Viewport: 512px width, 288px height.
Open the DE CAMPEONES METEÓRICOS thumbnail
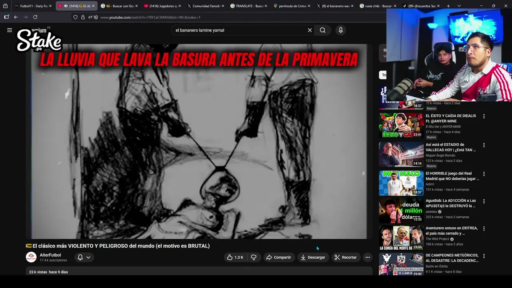coord(401,264)
